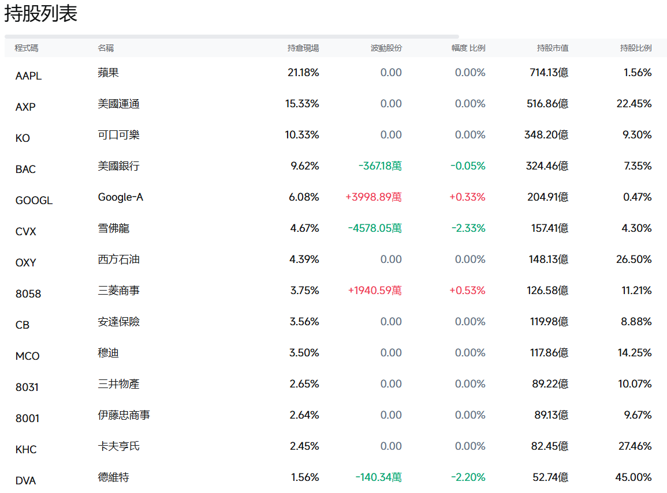Click the -140.34萬 share change
The height and width of the screenshot is (493, 667).
point(379,477)
